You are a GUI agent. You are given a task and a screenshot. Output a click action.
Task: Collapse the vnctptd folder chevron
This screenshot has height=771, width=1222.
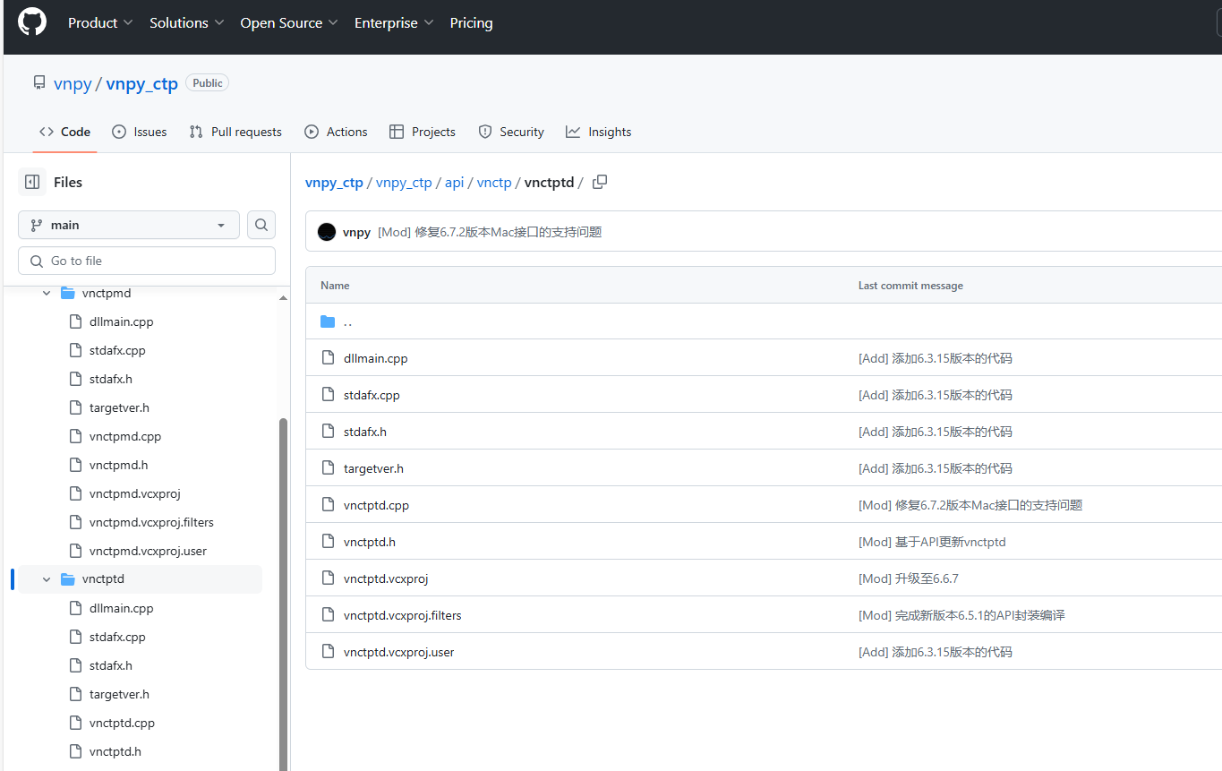click(47, 579)
